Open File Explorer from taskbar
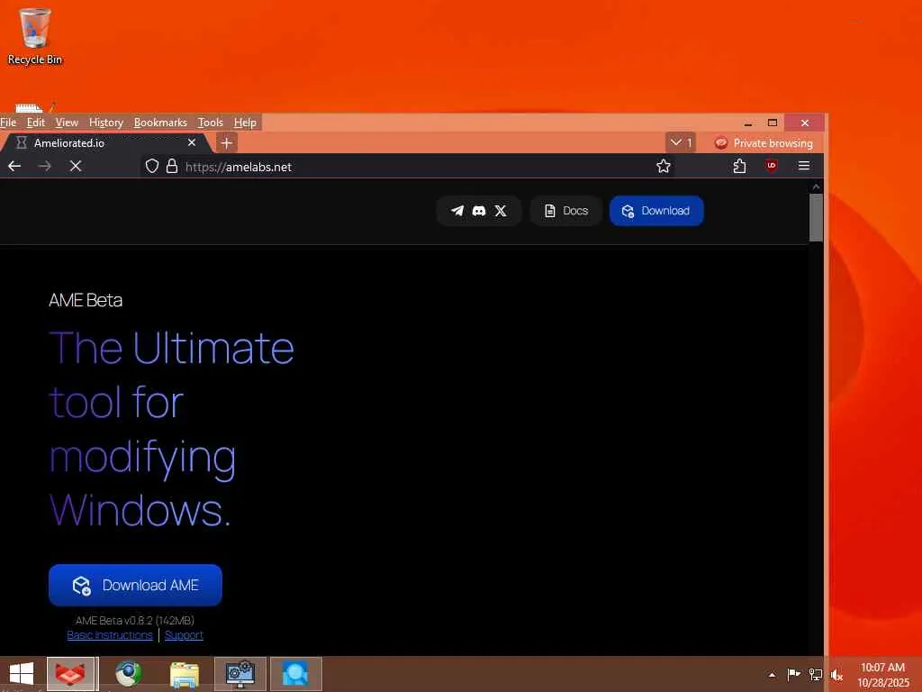 pos(185,674)
